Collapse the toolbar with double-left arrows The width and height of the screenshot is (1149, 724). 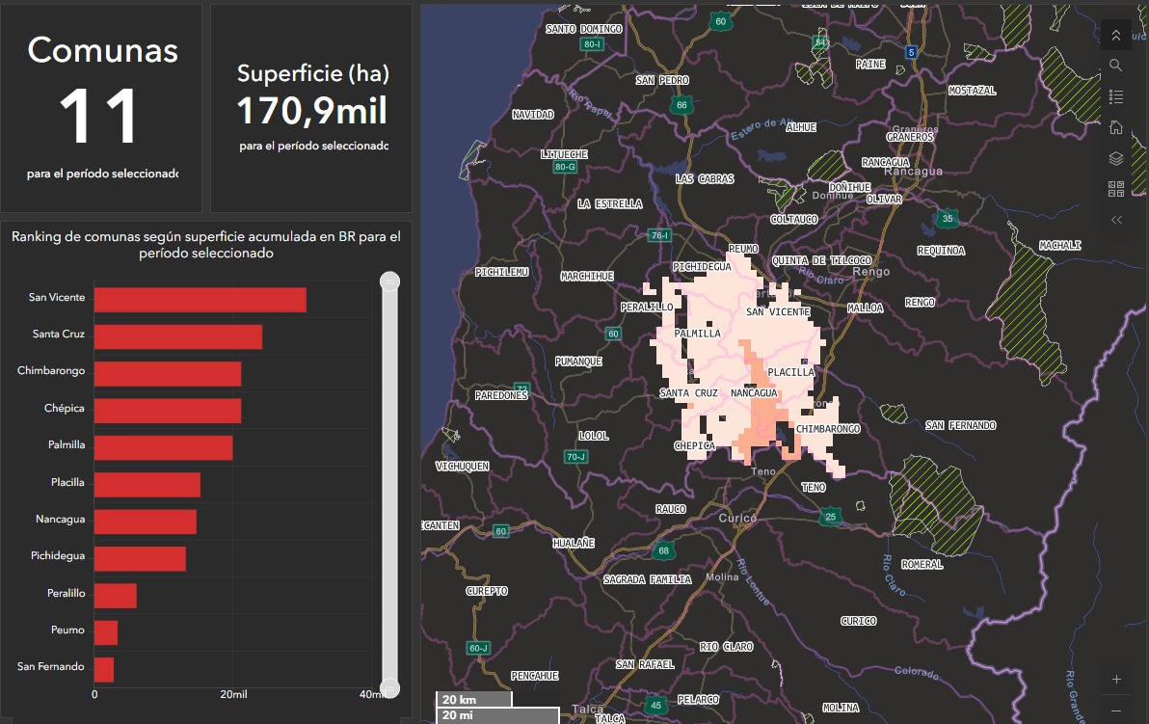[x=1115, y=220]
